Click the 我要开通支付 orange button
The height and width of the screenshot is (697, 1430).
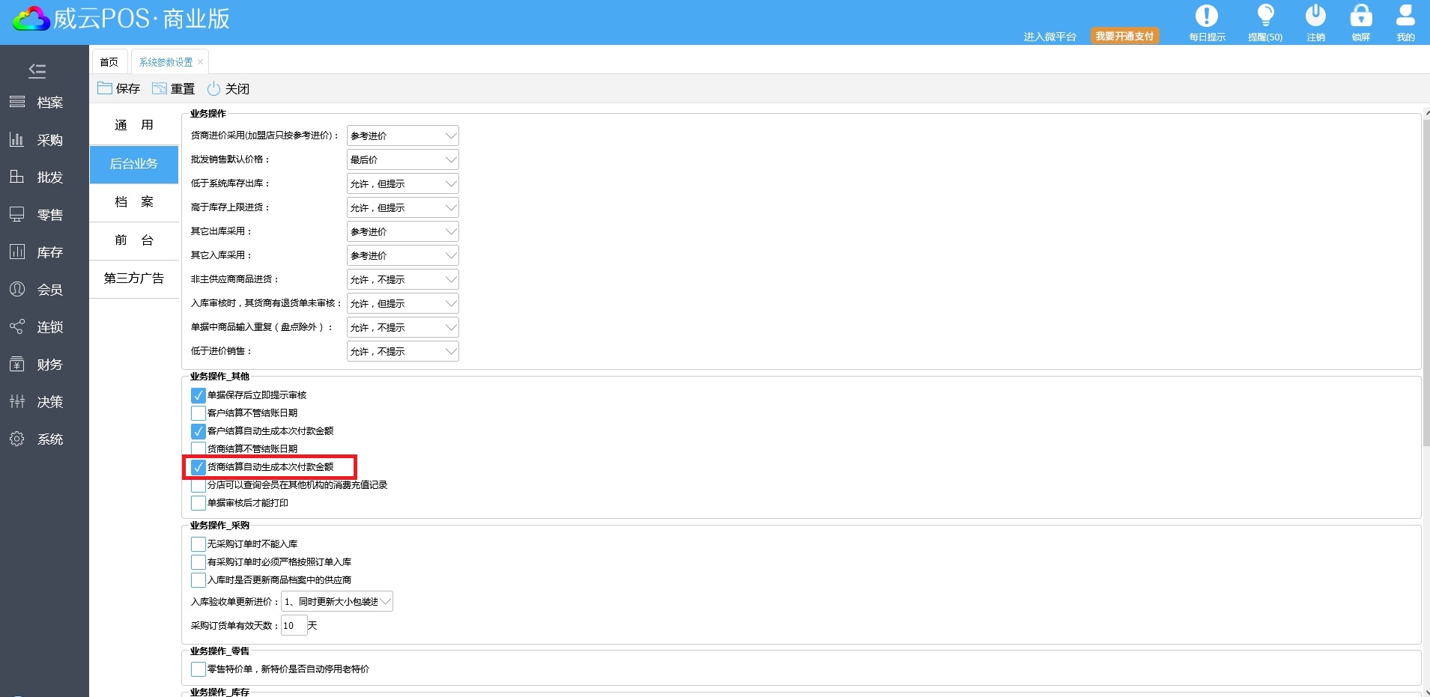[x=1124, y=36]
